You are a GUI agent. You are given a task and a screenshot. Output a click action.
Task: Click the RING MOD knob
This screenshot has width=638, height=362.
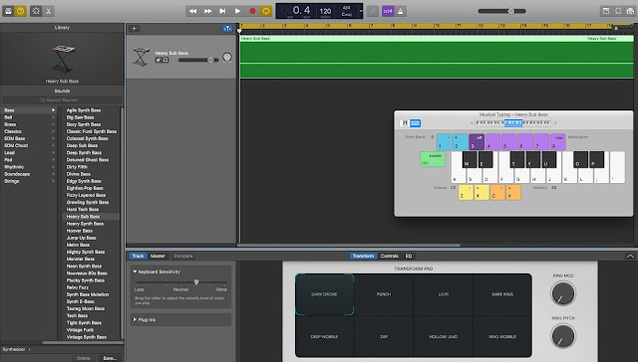click(x=563, y=293)
